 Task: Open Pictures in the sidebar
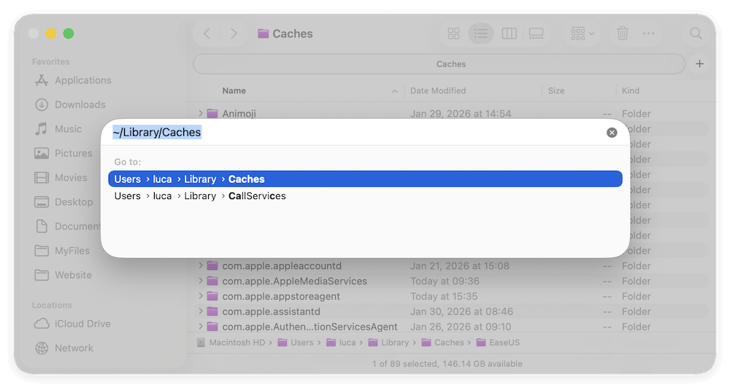(64, 153)
